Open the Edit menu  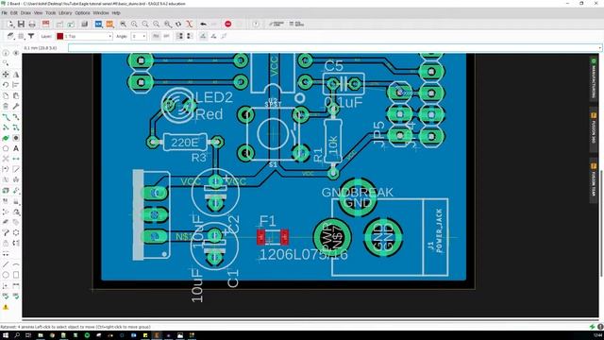tap(14, 12)
